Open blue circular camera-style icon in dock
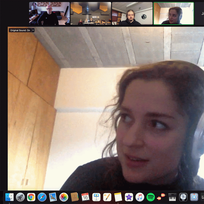This screenshot has height=204, width=204. point(194,197)
